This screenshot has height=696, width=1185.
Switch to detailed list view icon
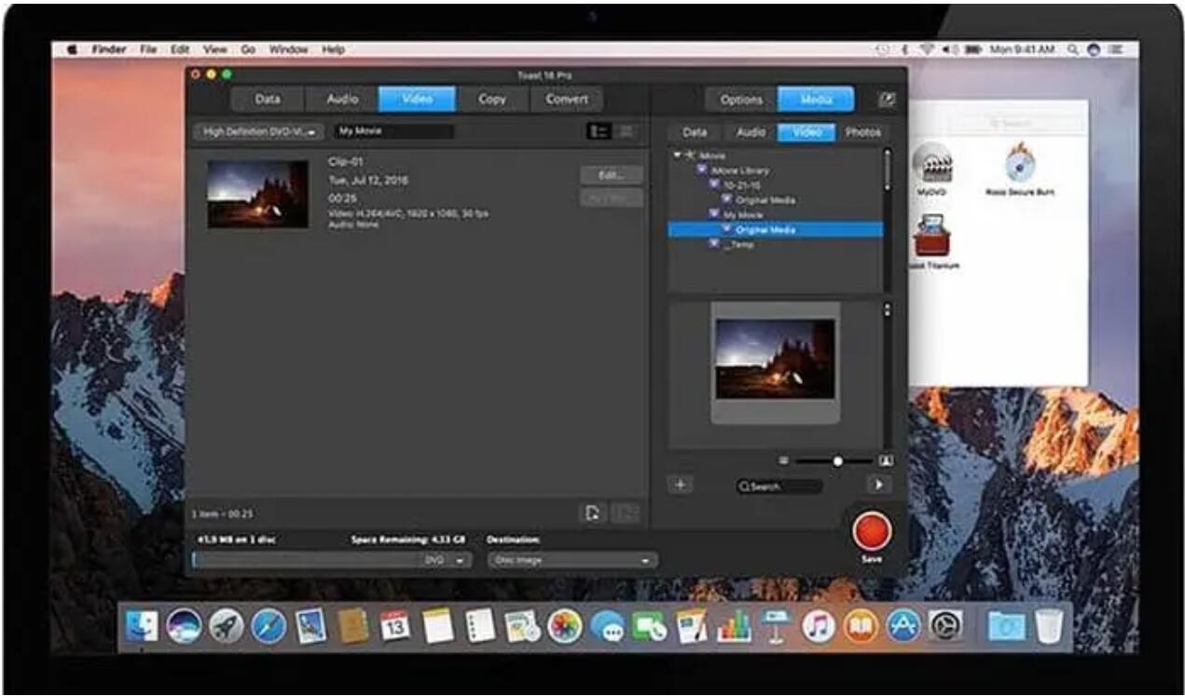click(597, 131)
